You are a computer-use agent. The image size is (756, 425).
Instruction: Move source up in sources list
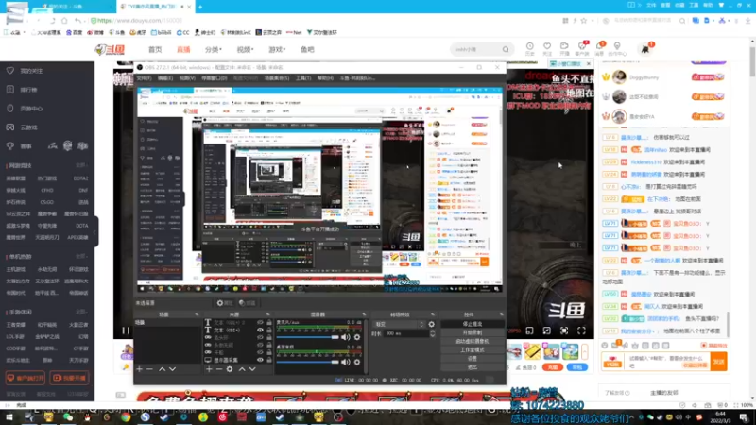[x=242, y=369]
